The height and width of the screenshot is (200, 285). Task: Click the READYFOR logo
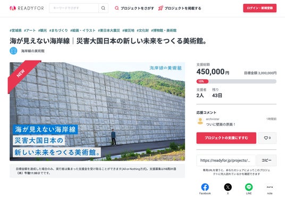[27, 8]
